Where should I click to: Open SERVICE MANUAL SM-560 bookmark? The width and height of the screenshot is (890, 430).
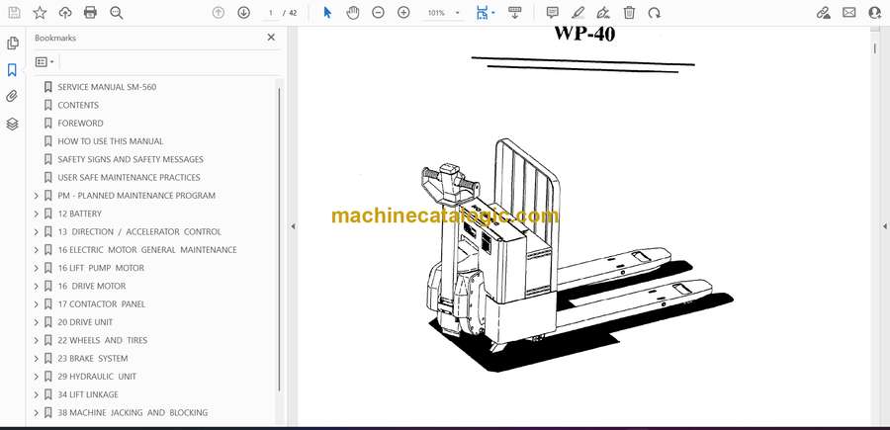point(107,87)
